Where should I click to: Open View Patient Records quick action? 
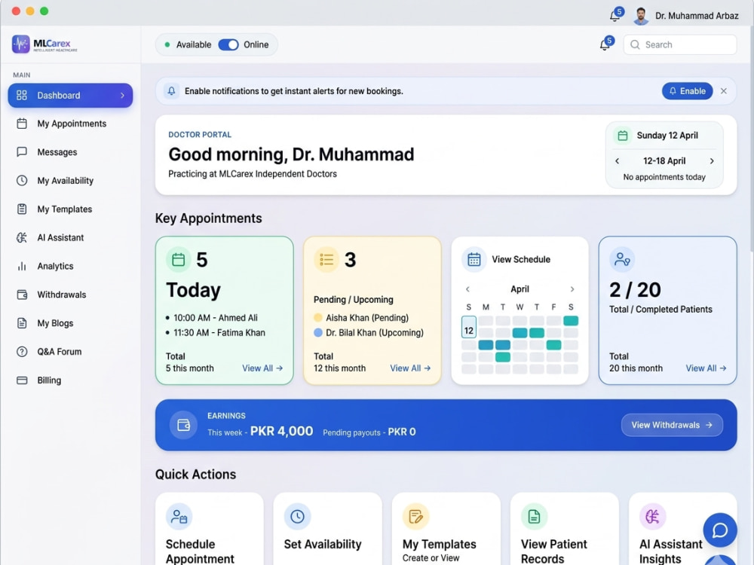(x=565, y=529)
